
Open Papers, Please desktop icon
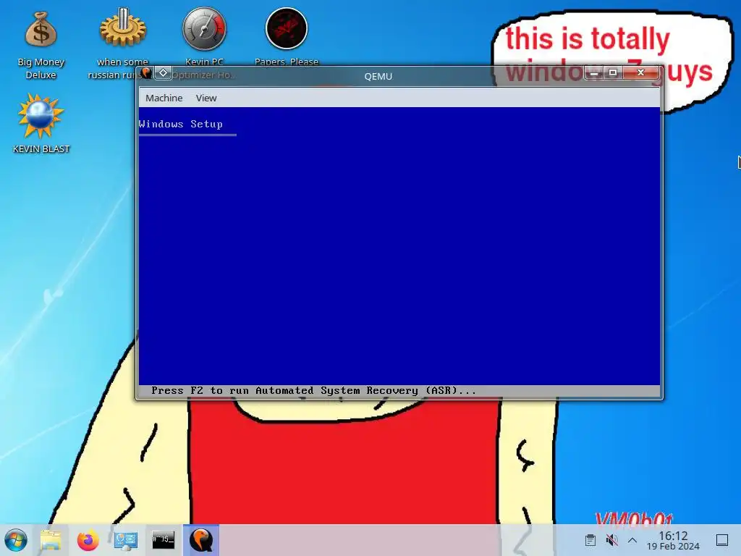pos(287,38)
